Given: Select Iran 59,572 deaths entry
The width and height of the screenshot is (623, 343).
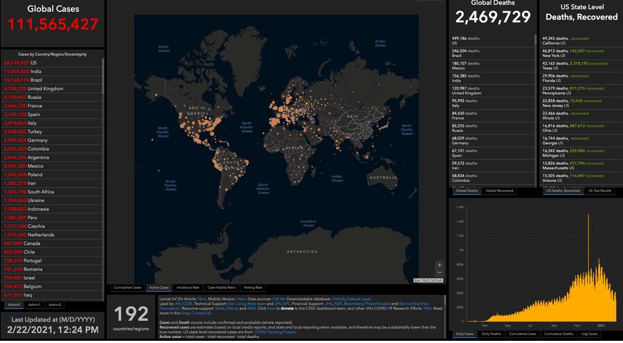Looking at the screenshot, I should (492, 165).
